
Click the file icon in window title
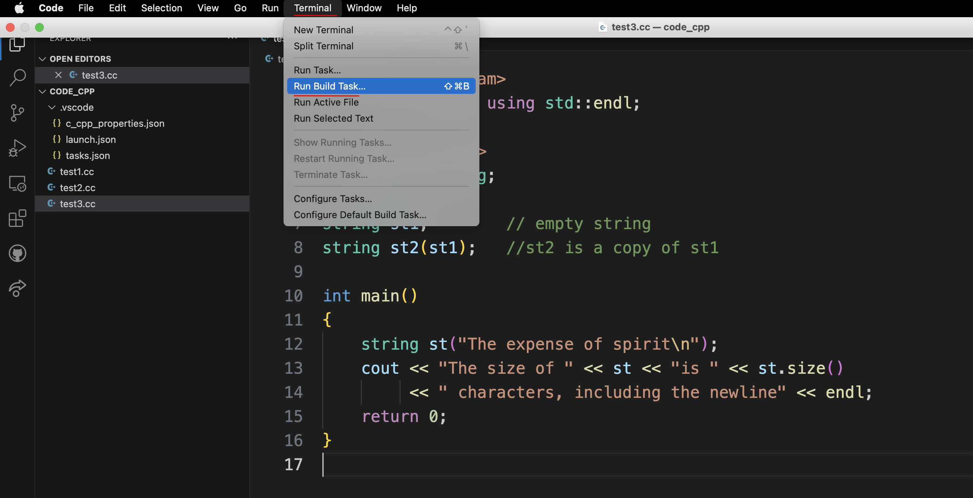(x=603, y=27)
